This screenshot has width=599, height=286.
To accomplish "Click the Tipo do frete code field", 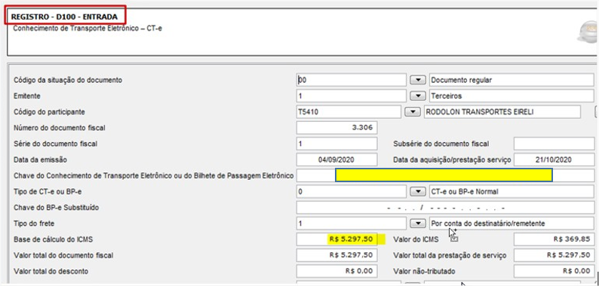I will (x=352, y=224).
